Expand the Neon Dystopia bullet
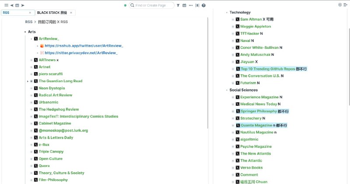This screenshot has width=350, height=184. [x=31, y=88]
